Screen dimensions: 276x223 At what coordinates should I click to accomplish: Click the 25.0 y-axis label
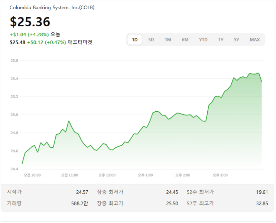pos(14,115)
